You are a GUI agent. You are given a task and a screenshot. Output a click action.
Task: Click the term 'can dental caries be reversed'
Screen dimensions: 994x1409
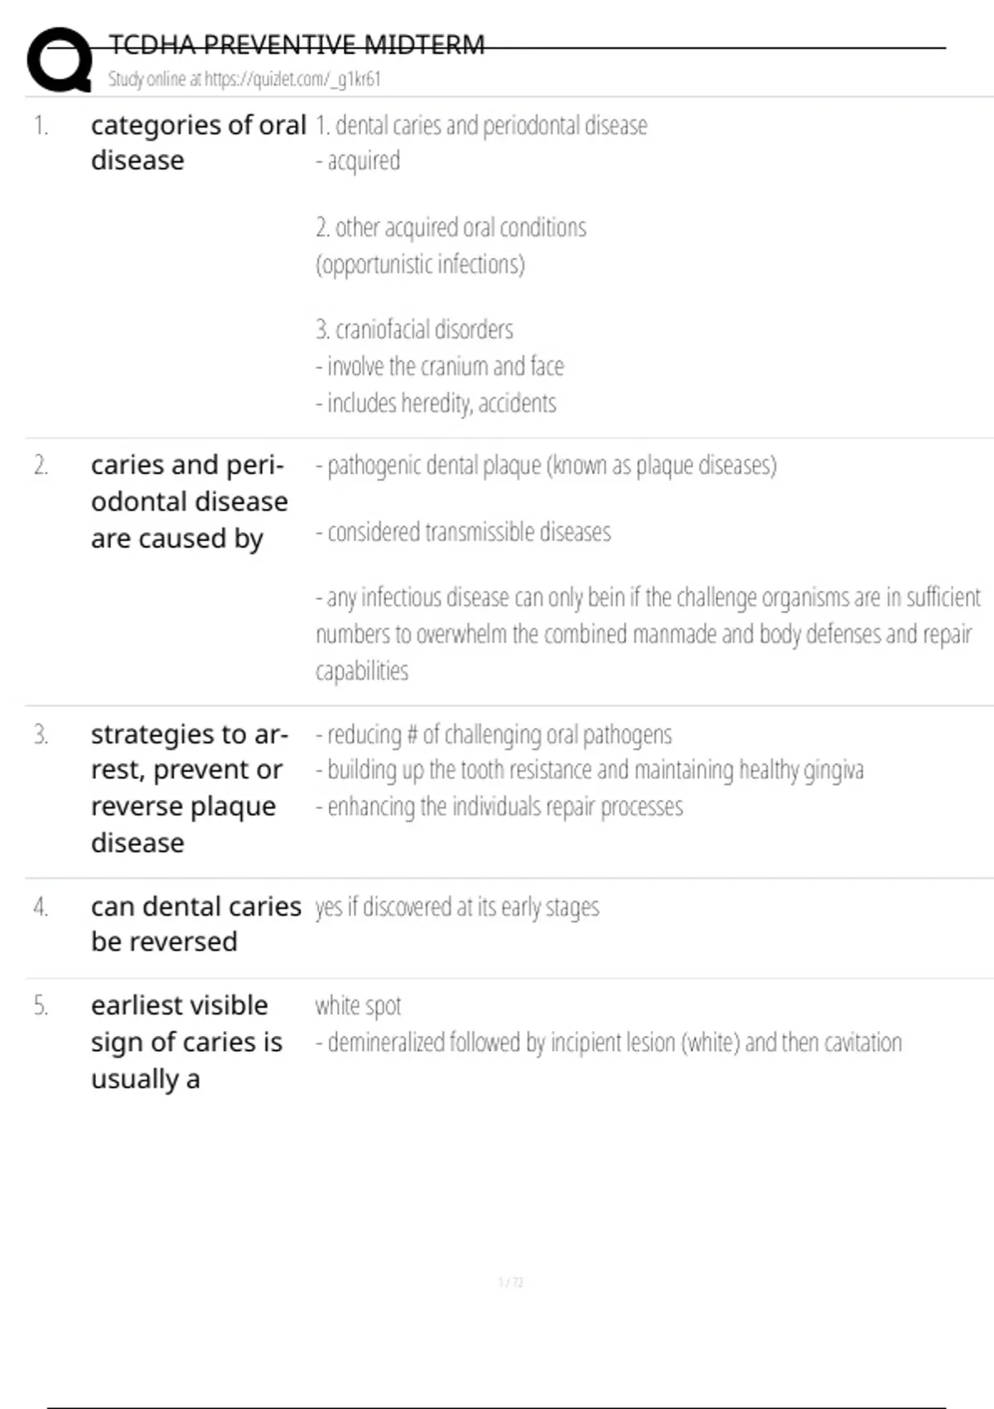[x=195, y=924]
